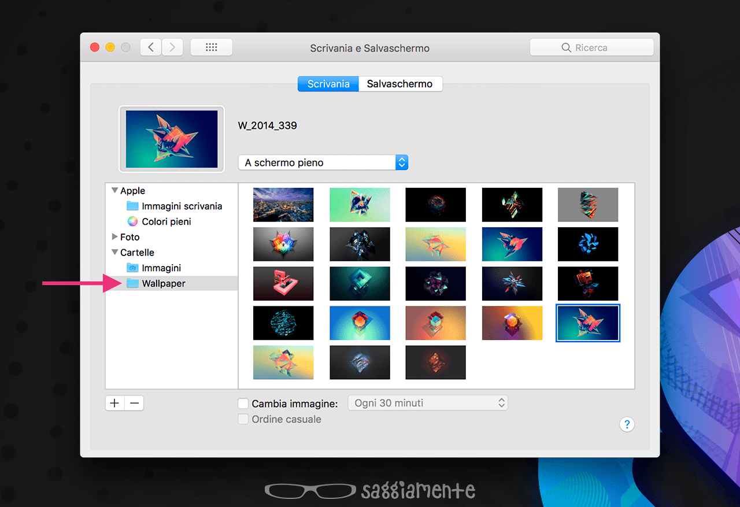Choose the teal square loop wallpaper
740x507 pixels.
(x=360, y=283)
